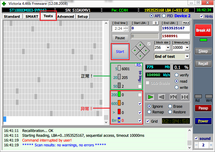Switch to the Standard tab
The image size is (215, 152).
(x=12, y=16)
